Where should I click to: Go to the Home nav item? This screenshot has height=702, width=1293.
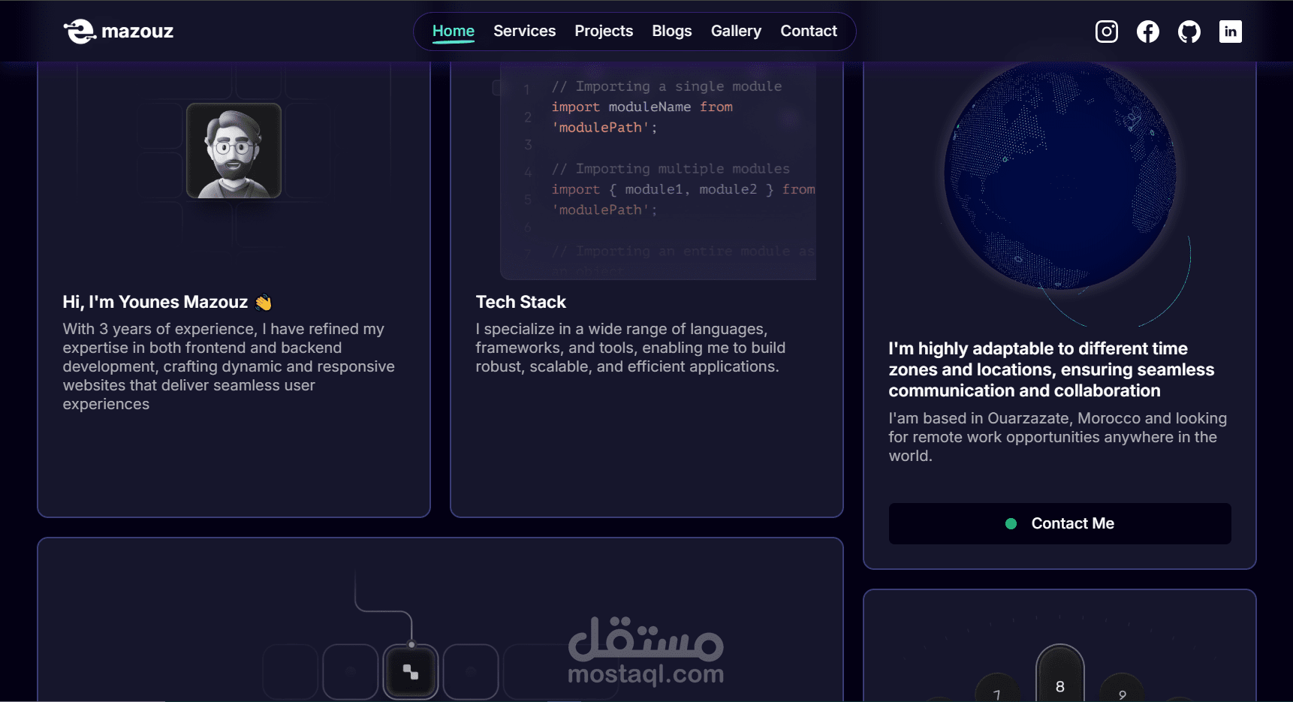(x=454, y=31)
